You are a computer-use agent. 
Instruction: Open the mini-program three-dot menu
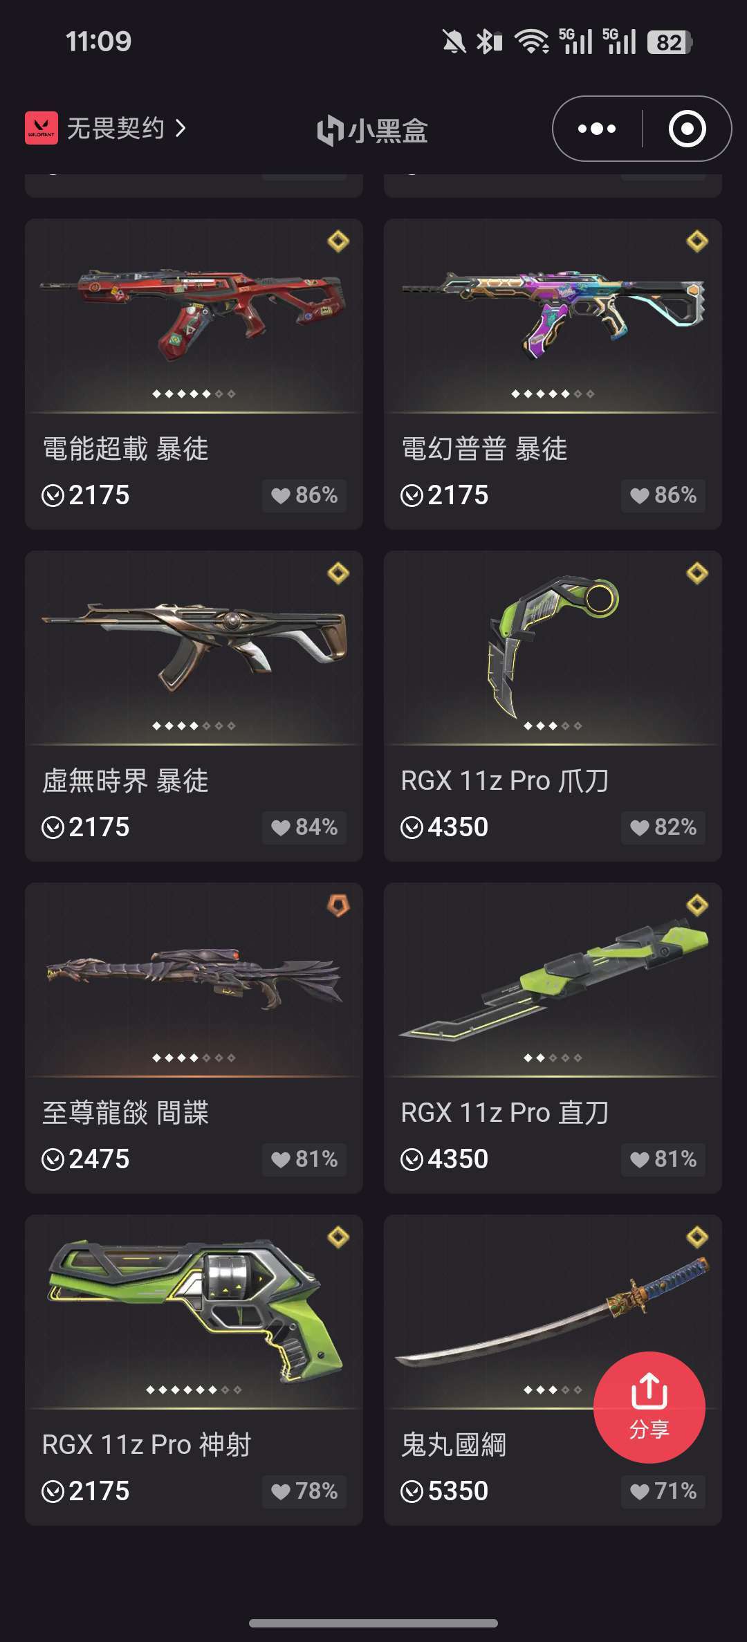click(x=597, y=129)
